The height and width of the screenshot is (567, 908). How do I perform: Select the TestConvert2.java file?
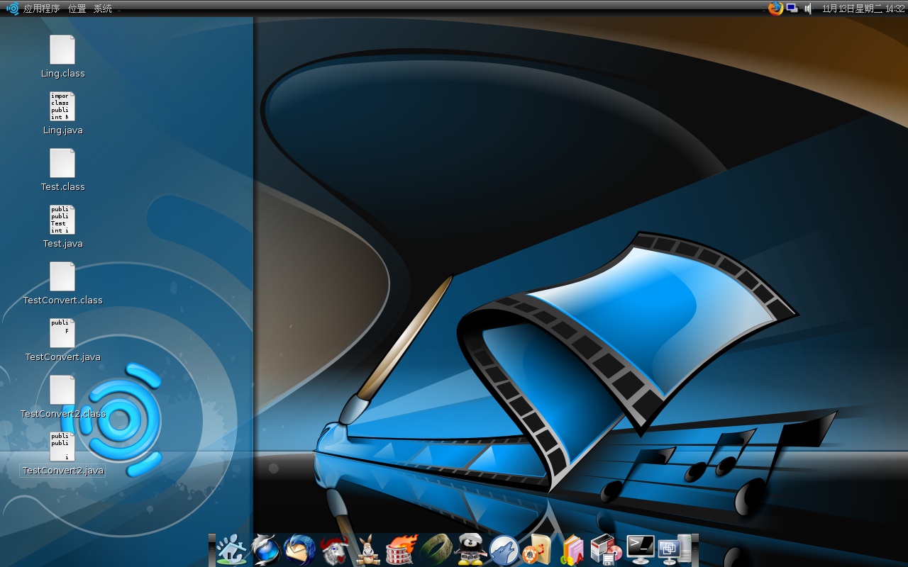62,454
